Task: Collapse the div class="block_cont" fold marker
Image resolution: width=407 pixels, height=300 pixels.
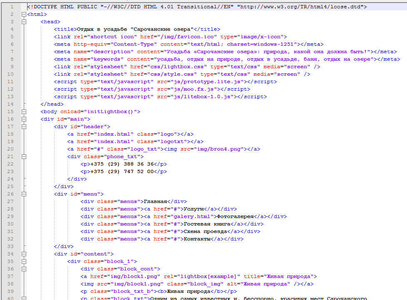Action: 24,269
